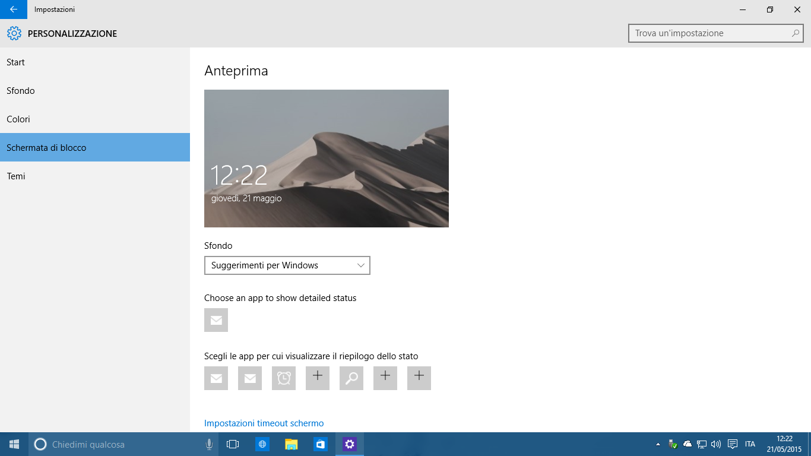The width and height of the screenshot is (811, 456).
Task: Select the first mail icon in riepilogo row
Action: coord(216,378)
